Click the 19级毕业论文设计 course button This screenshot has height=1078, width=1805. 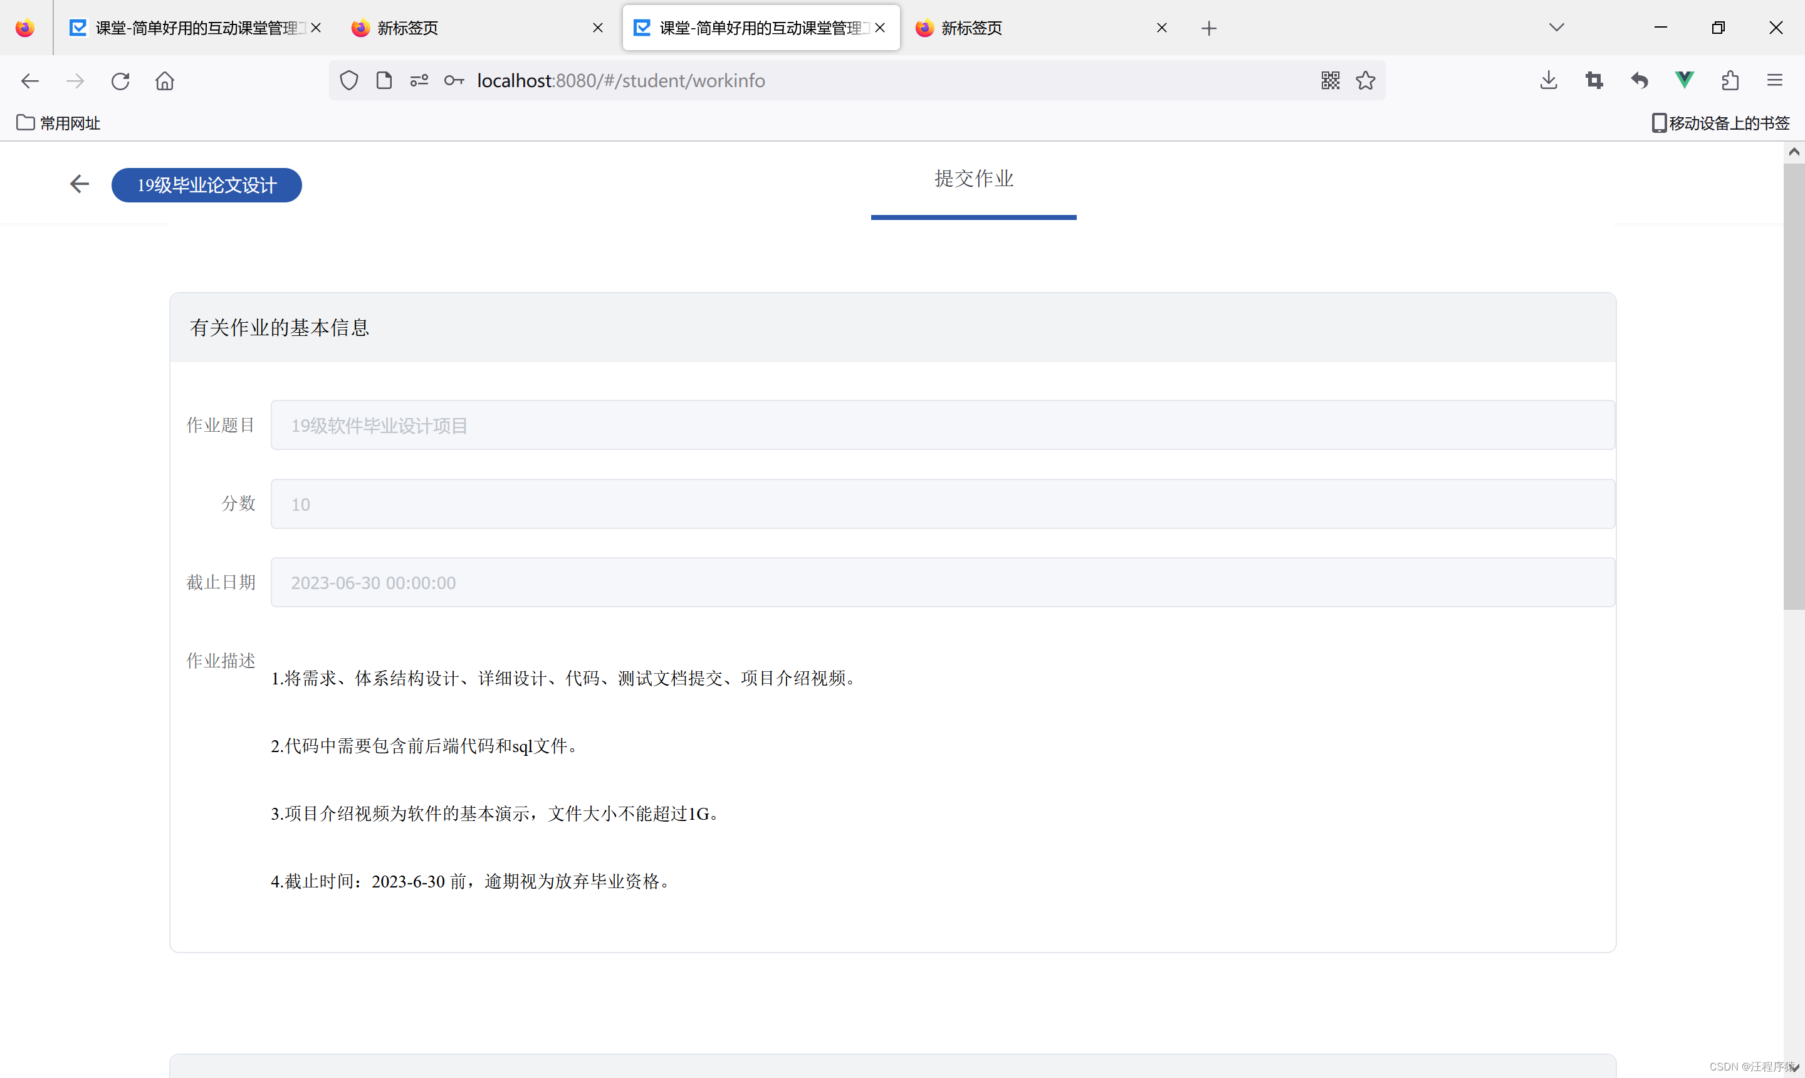tap(206, 186)
